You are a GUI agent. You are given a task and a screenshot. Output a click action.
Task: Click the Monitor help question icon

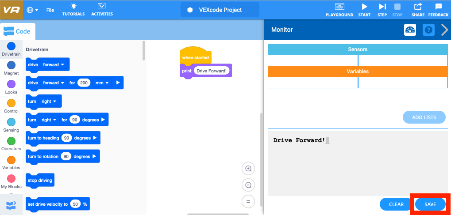[428, 30]
